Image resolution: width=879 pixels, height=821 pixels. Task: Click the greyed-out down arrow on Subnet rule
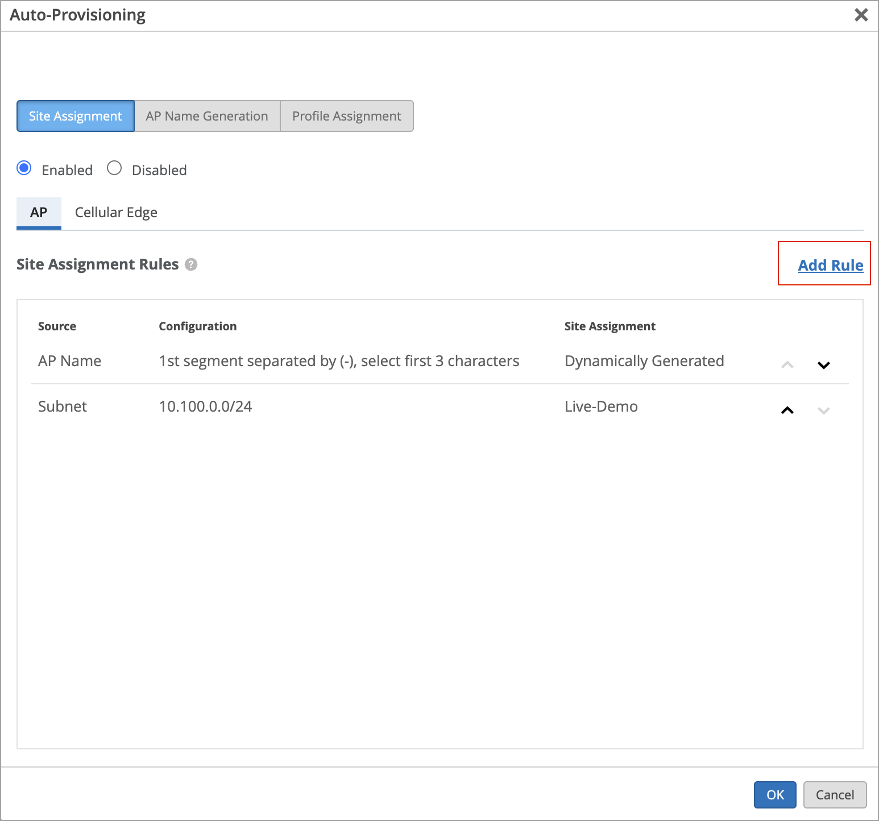click(x=823, y=410)
